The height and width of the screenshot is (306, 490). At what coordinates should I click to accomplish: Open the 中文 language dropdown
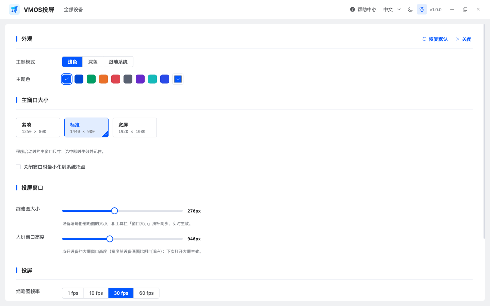pos(392,10)
